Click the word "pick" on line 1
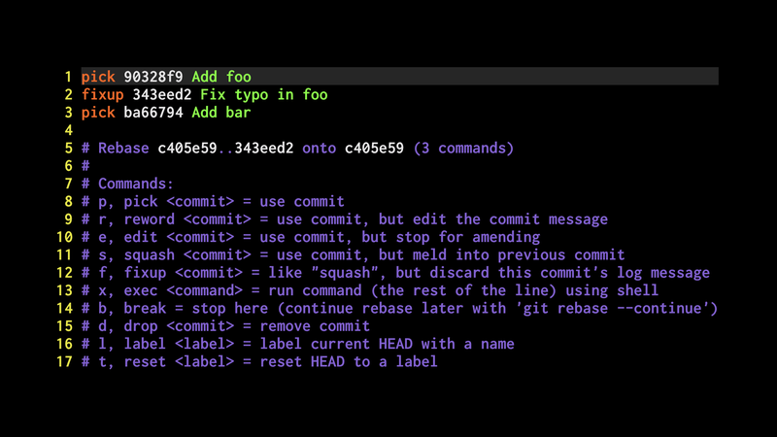This screenshot has width=777, height=437. [x=98, y=77]
